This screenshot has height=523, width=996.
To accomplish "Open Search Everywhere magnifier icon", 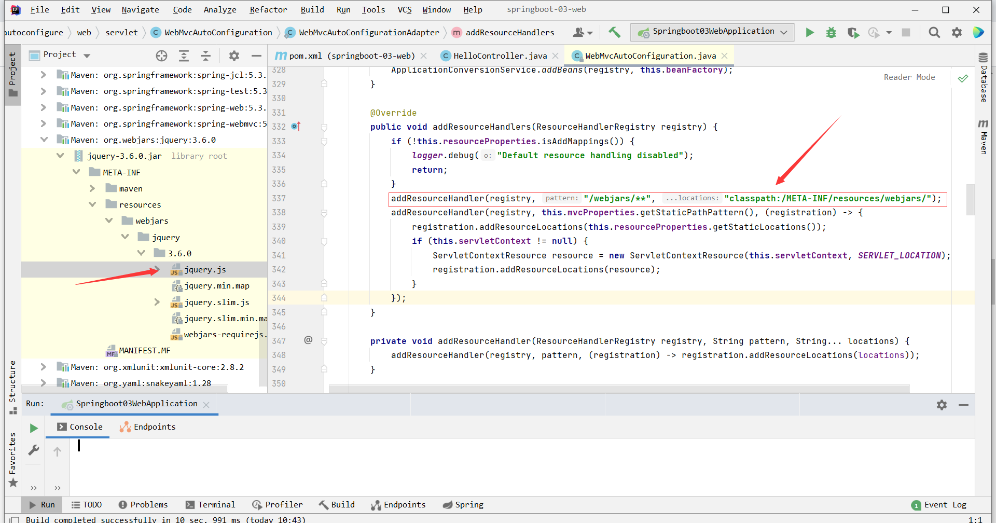I will (934, 33).
